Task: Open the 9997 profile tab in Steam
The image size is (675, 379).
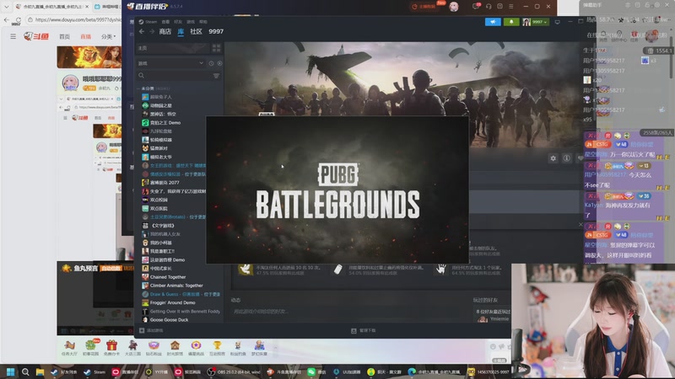Action: [216, 31]
